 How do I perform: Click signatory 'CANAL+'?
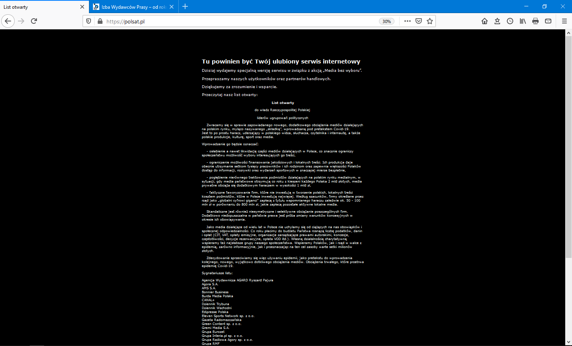click(208, 300)
